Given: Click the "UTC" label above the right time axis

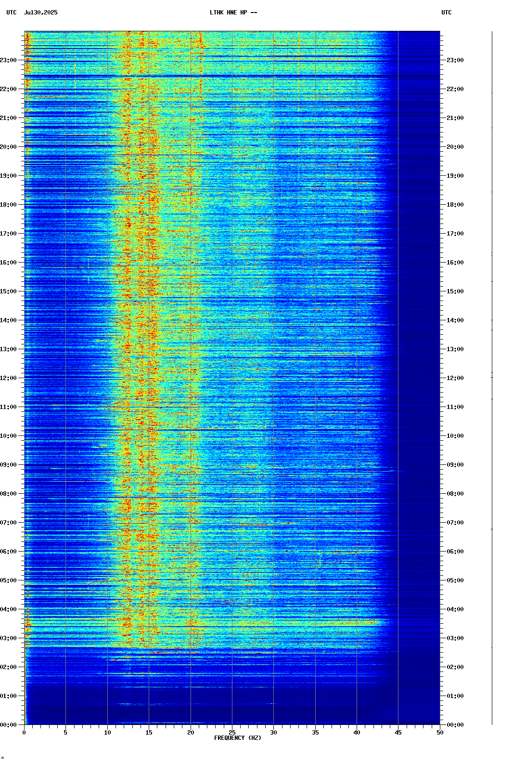Looking at the screenshot, I should [x=447, y=13].
